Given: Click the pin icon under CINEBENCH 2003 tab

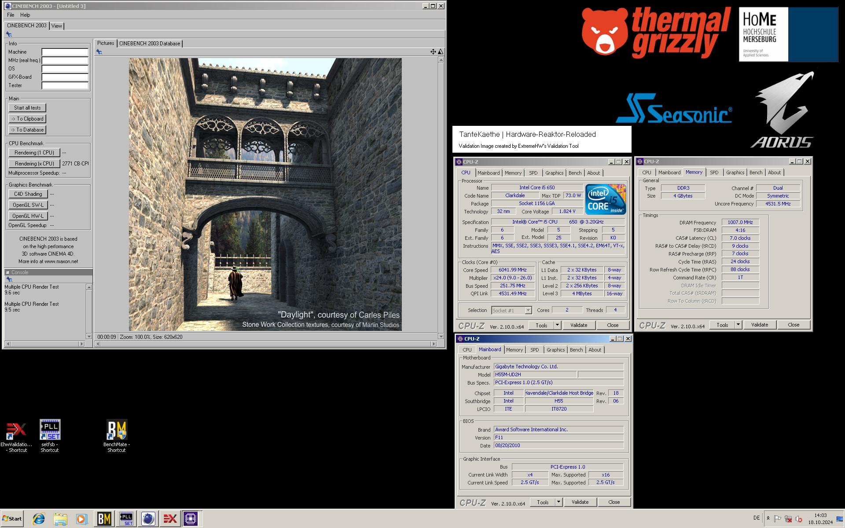Looking at the screenshot, I should pyautogui.click(x=9, y=34).
